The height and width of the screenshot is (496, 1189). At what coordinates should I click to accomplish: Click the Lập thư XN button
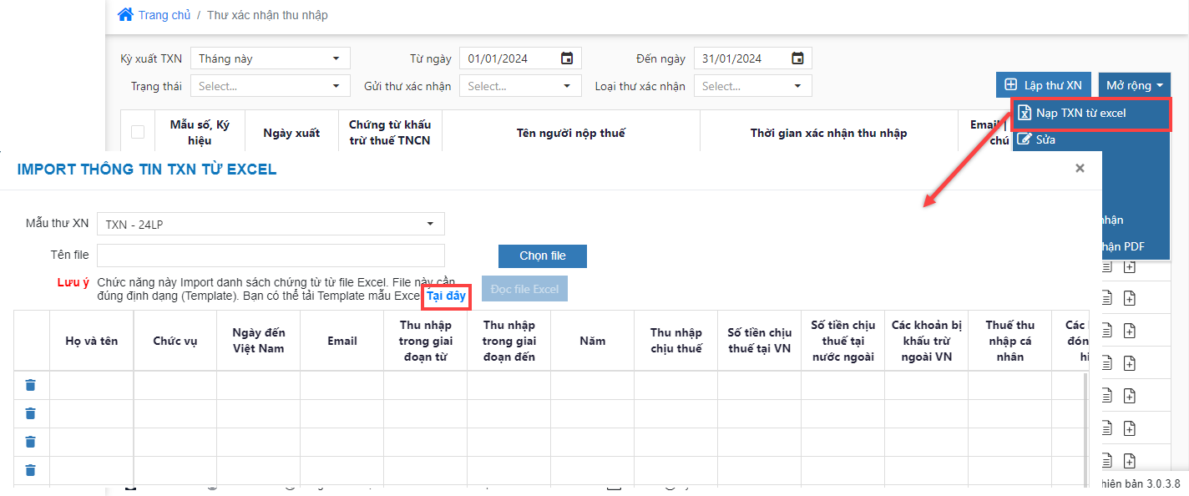[x=1043, y=85]
